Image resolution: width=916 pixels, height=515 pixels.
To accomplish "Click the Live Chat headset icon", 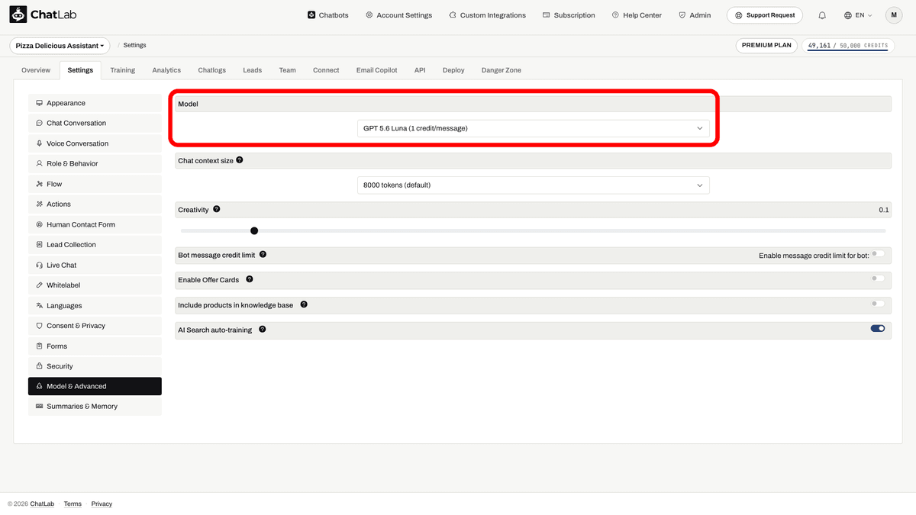I will 39,265.
